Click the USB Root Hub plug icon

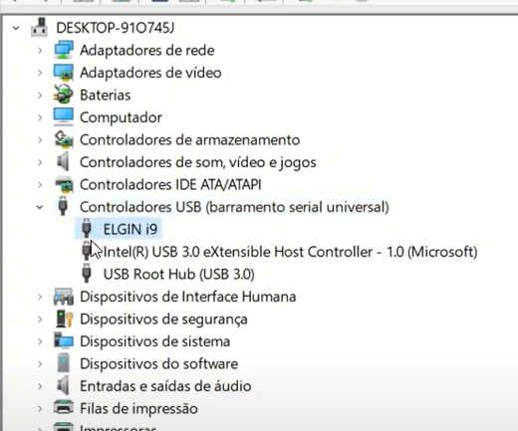pos(87,274)
